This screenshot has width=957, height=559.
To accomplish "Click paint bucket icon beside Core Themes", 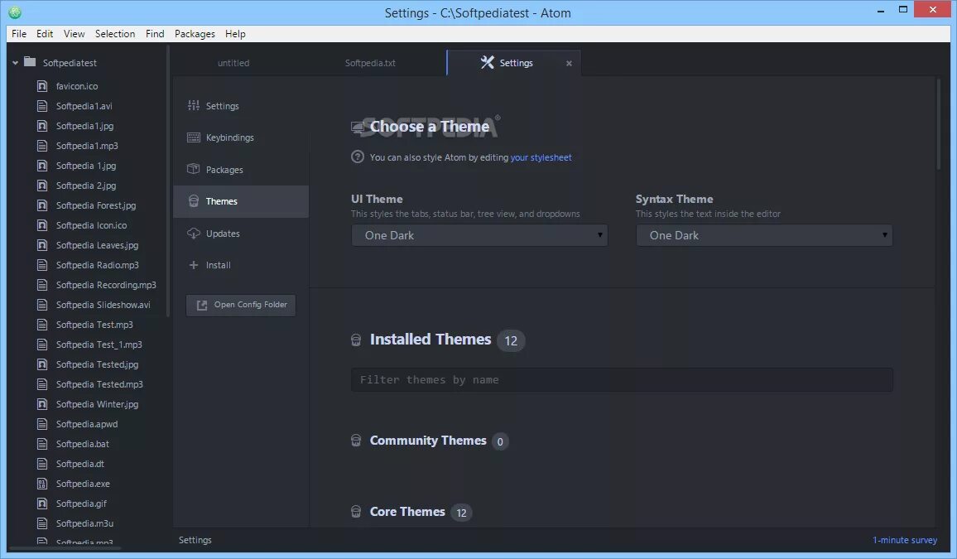I will [356, 512].
